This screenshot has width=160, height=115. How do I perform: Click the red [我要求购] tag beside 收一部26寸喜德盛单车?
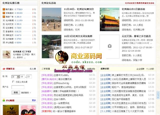[x=47, y=111]
